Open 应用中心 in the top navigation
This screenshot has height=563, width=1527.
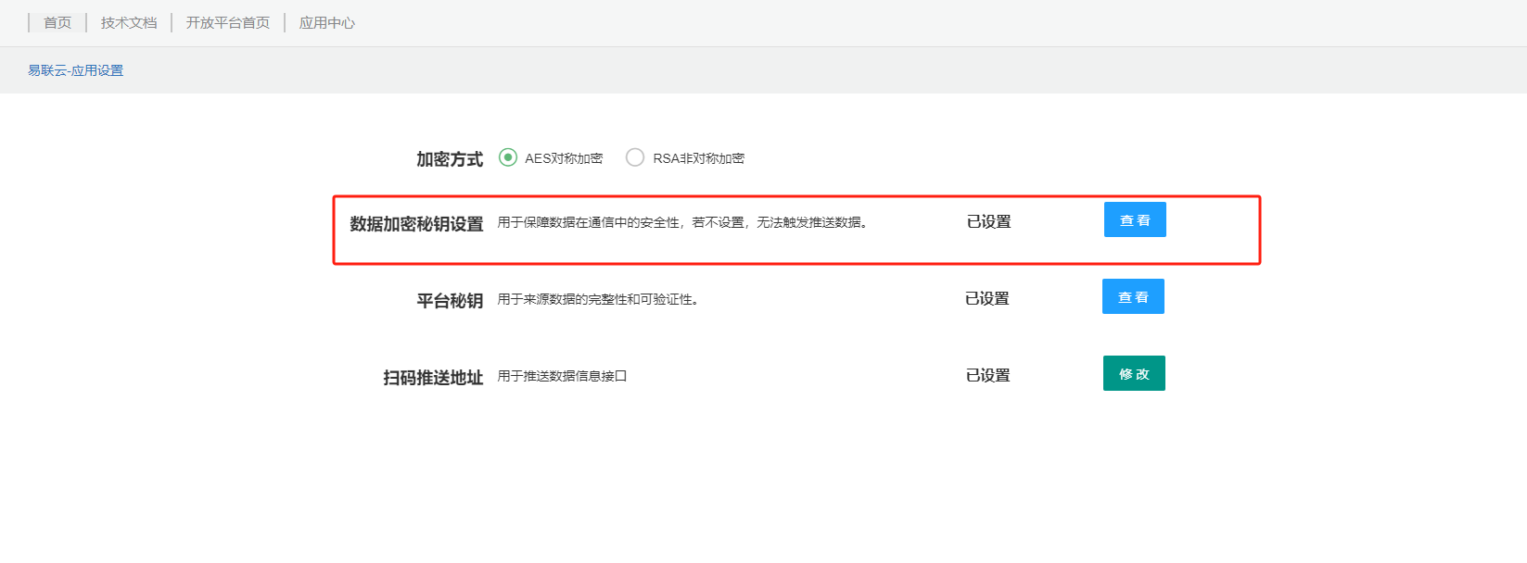pos(327,22)
